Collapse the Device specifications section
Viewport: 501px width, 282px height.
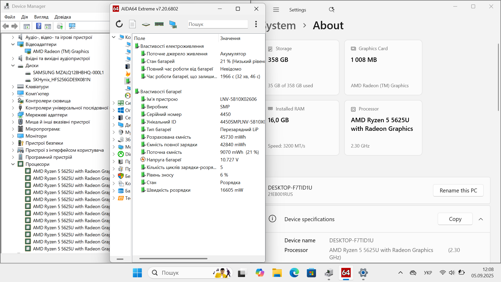click(x=481, y=219)
